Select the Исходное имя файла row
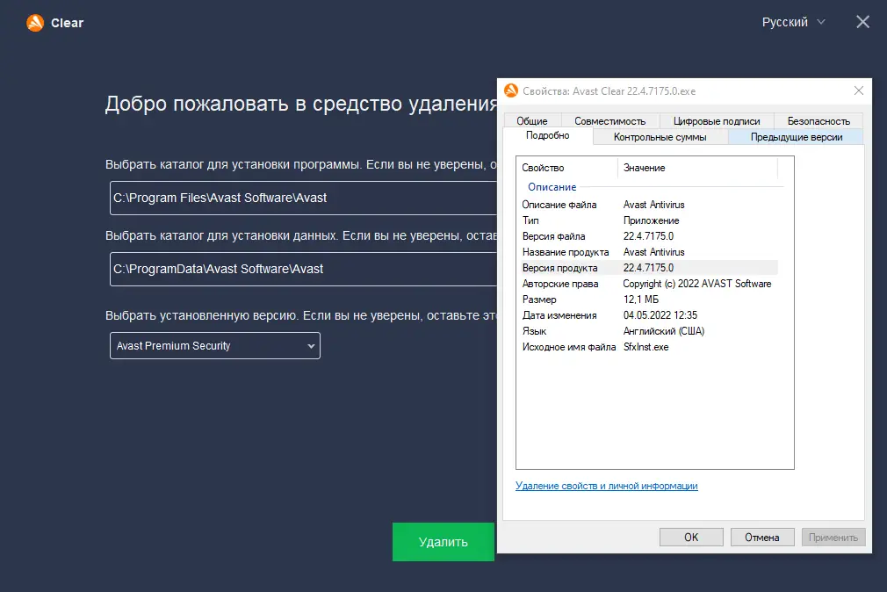The width and height of the screenshot is (887, 592). tap(648, 347)
